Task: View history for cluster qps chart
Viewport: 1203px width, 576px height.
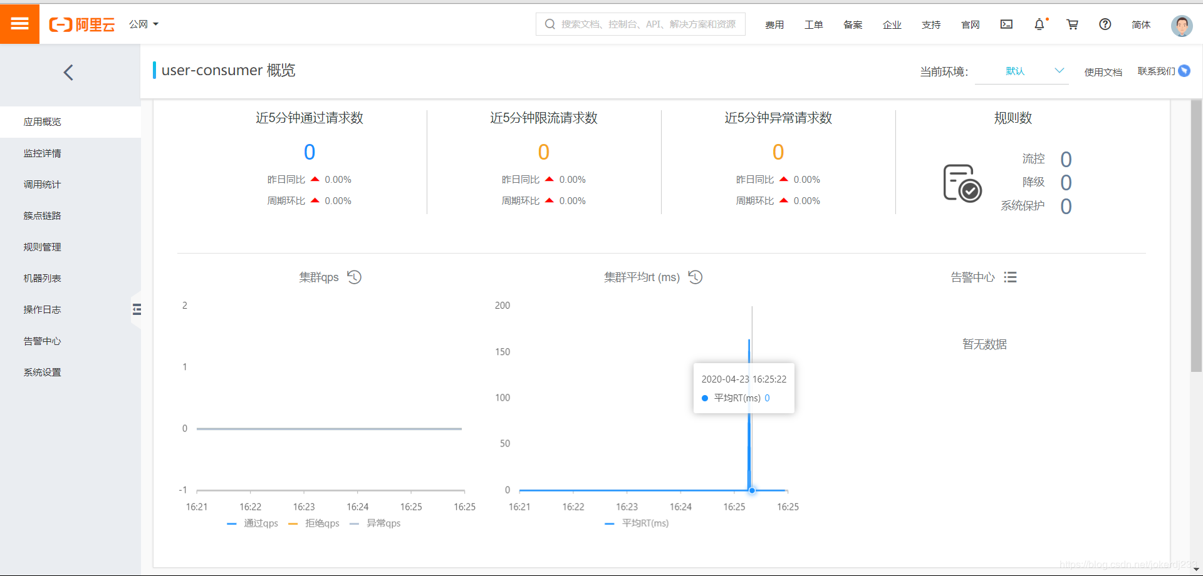Action: 355,277
